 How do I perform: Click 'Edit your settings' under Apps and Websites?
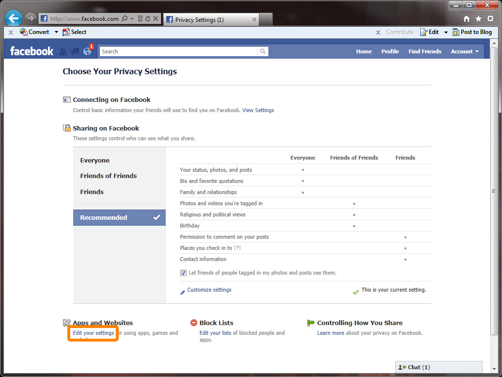94,333
